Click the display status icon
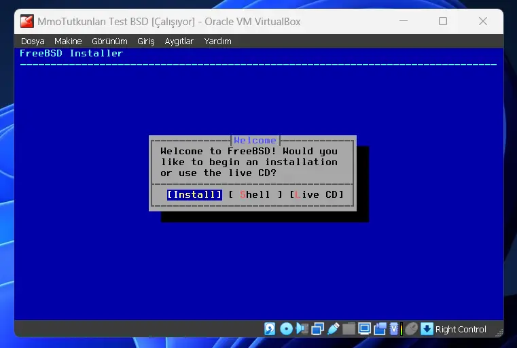This screenshot has width=517, height=348. coord(364,329)
